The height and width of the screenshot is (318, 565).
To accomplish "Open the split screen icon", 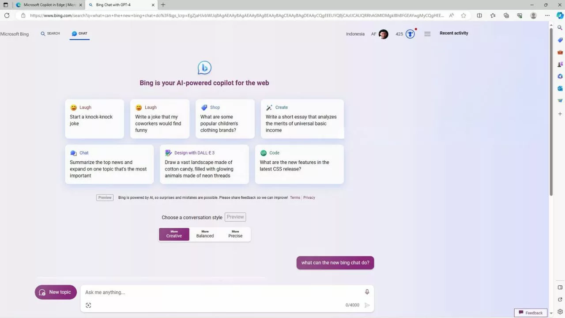I will tap(479, 15).
